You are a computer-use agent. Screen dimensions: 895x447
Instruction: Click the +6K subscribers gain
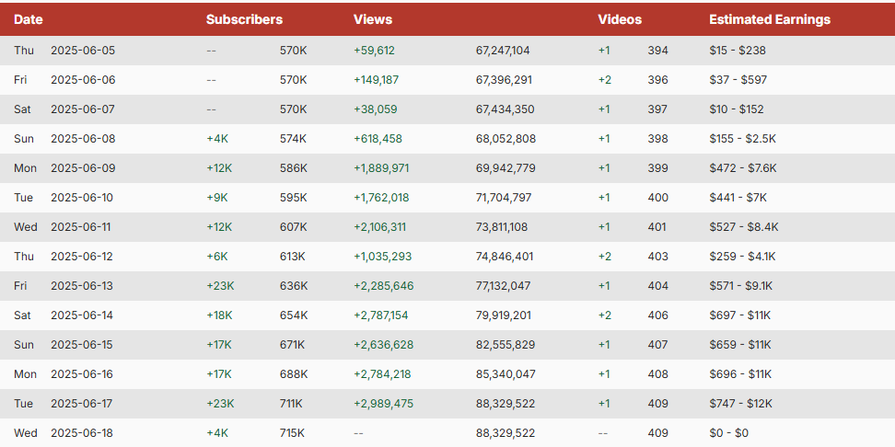pos(217,257)
